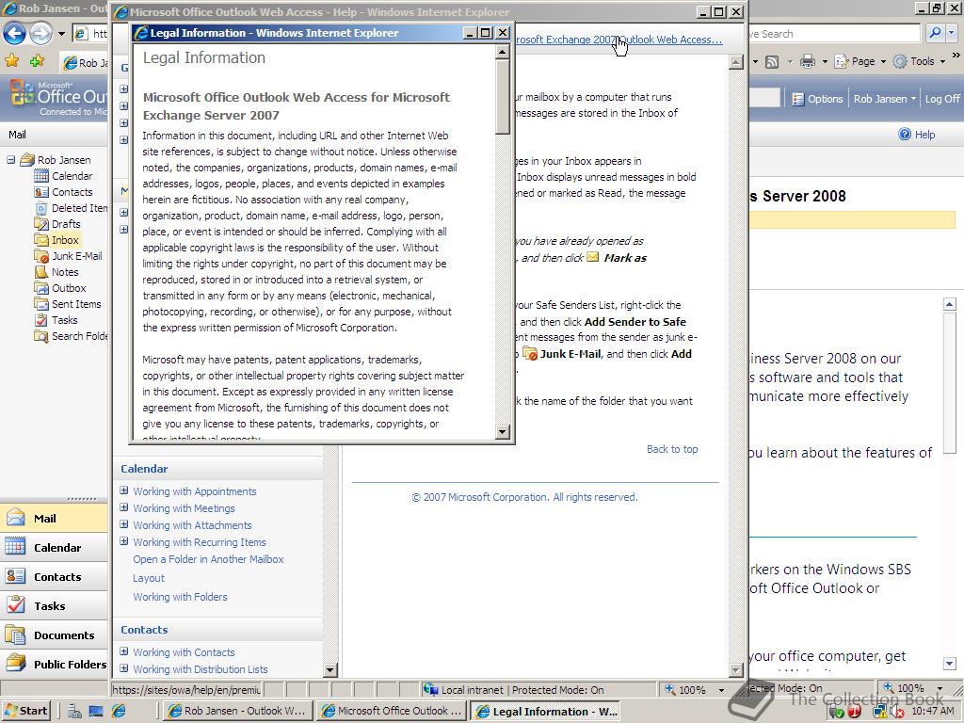
Task: Launch Internet Explorer from Quick Launch
Action: [x=119, y=712]
